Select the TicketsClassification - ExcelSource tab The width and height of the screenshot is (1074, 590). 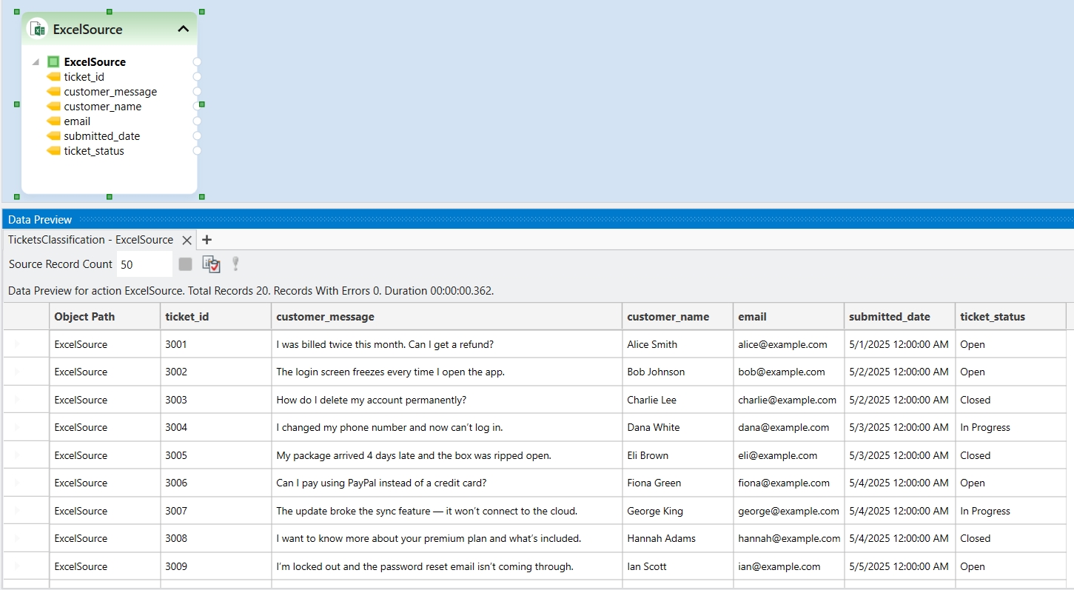coord(90,240)
